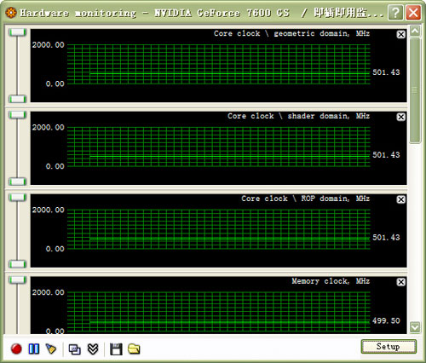Click the overlapping windows toolbar icon
Screen dimensions: 426x363
[74, 349]
